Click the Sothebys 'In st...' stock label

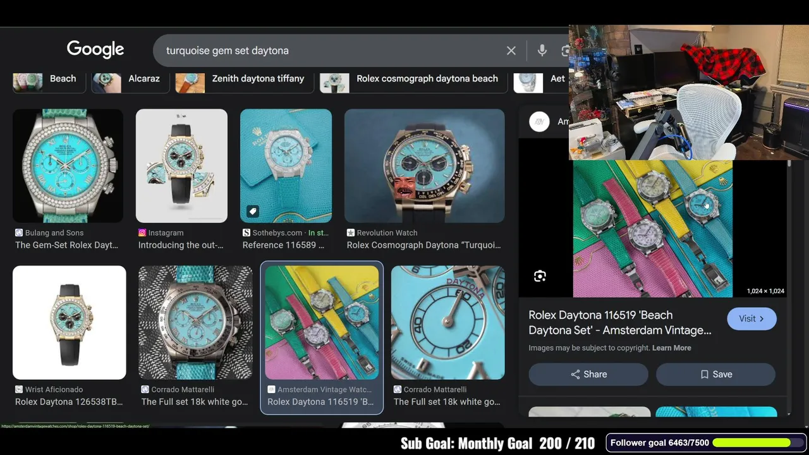[x=318, y=233]
